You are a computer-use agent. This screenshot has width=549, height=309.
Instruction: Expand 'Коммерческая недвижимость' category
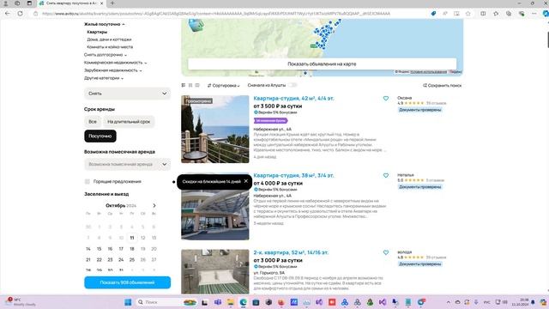[x=116, y=63]
